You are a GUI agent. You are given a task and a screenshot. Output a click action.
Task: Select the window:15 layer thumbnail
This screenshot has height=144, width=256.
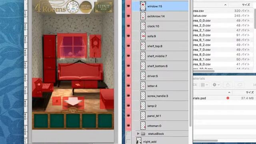click(x=143, y=6)
